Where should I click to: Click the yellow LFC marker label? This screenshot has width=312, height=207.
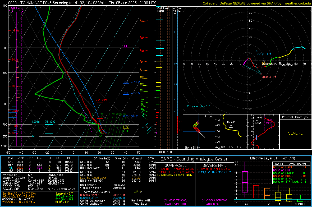126,127
